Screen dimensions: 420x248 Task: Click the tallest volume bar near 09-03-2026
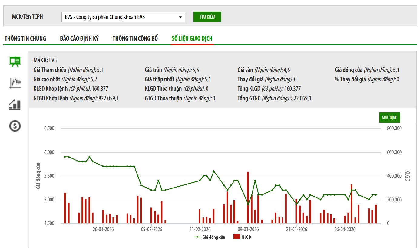pos(248,197)
